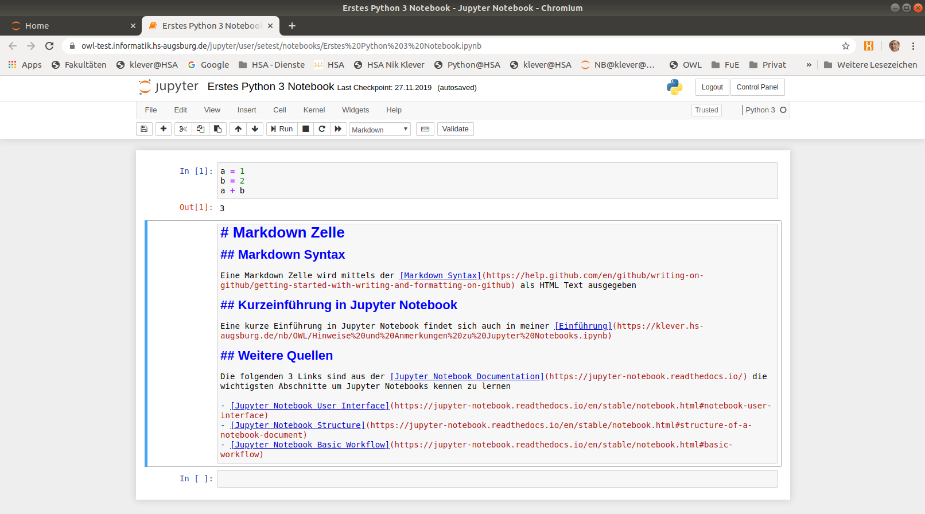Screen dimensions: 925x514
Task: Open the Control Panel
Action: [757, 87]
